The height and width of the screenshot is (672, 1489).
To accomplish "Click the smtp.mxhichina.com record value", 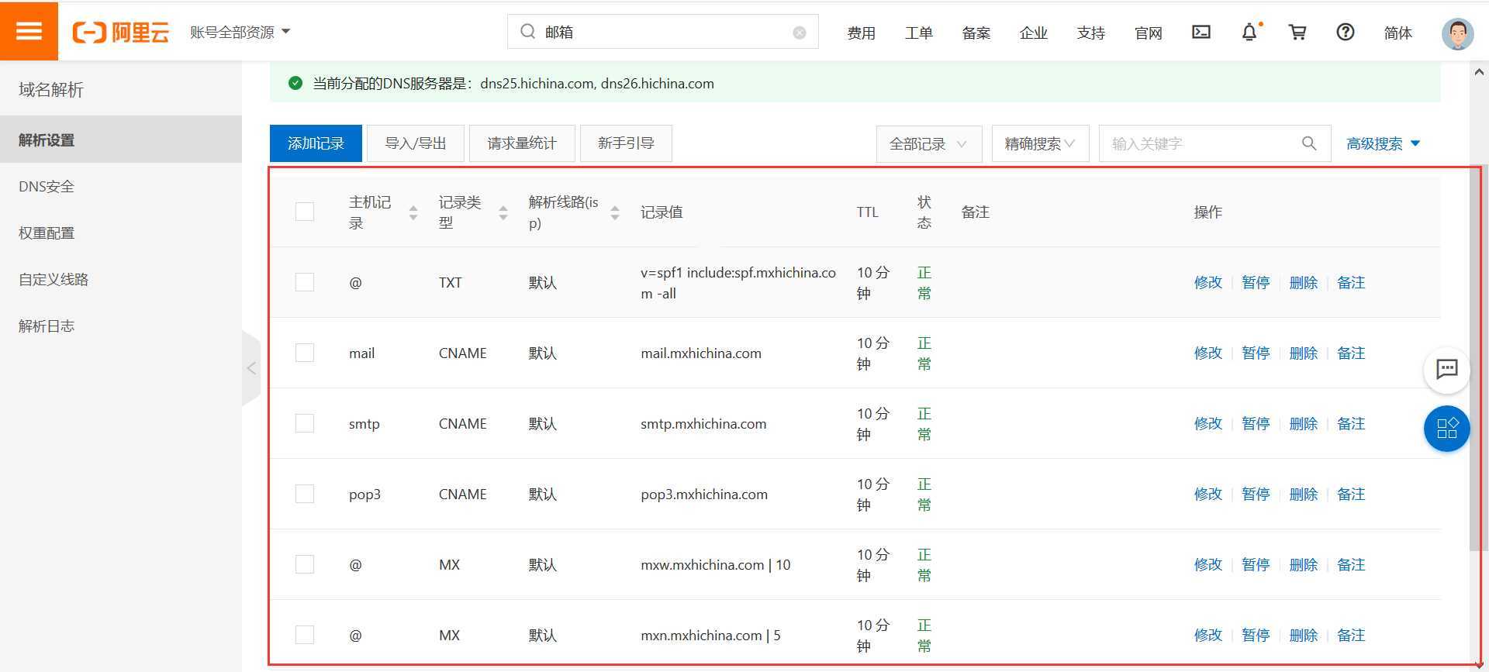I will tap(703, 423).
